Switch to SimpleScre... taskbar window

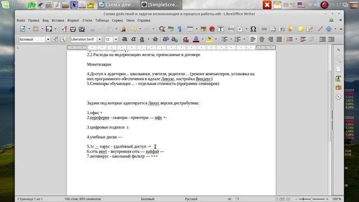coord(161,4)
